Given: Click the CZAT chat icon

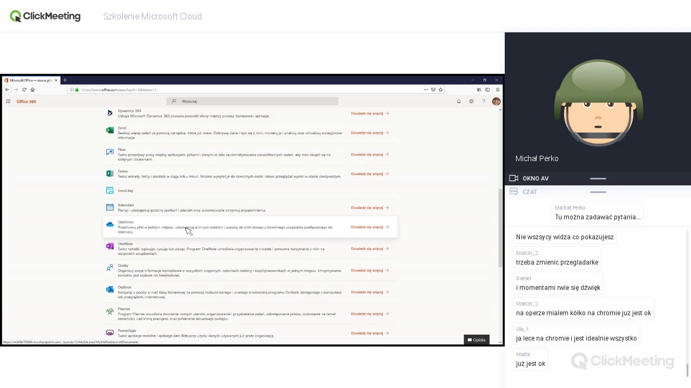Looking at the screenshot, I should pyautogui.click(x=513, y=192).
